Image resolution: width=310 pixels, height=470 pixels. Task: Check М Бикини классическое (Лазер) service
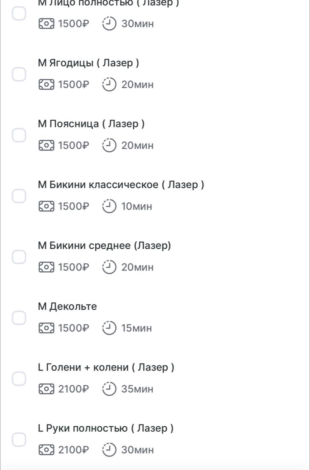coord(19,196)
